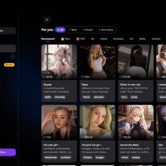Viewport: 166px width, 166px height.
Task: Click the flame icon on HOT tab
Action: (x=78, y=39)
